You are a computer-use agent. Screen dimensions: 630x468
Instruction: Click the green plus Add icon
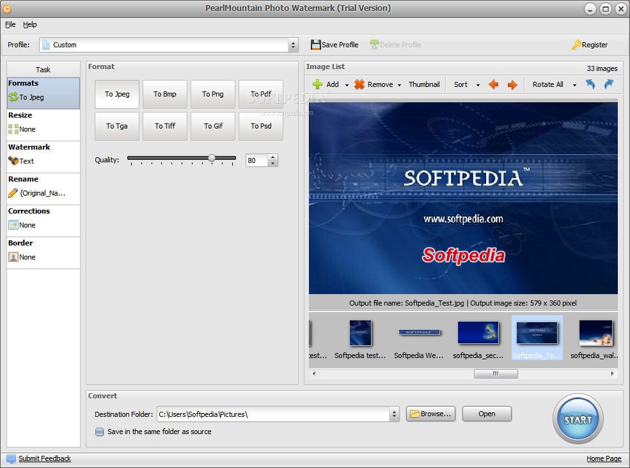pyautogui.click(x=317, y=84)
